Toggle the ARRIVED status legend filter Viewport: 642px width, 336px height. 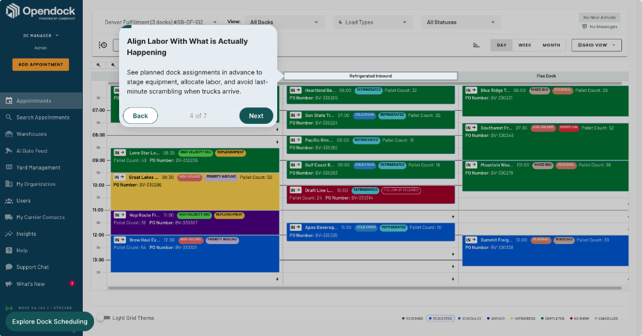[496, 318]
